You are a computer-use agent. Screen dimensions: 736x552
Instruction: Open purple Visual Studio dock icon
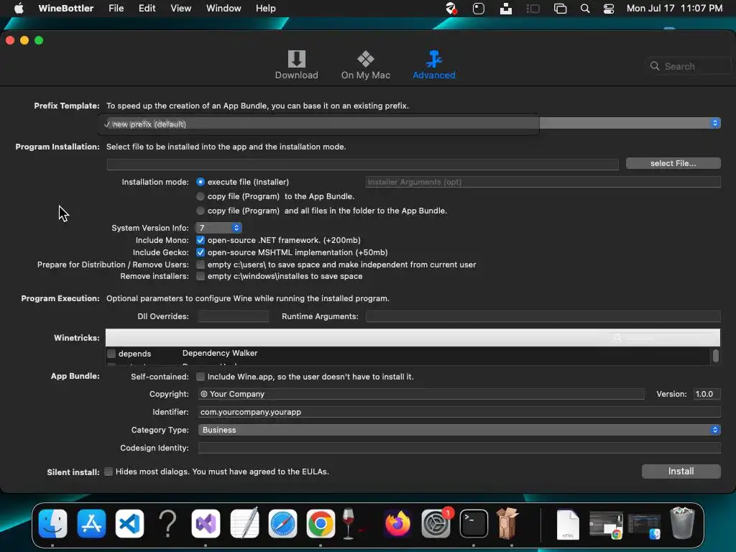[206, 523]
